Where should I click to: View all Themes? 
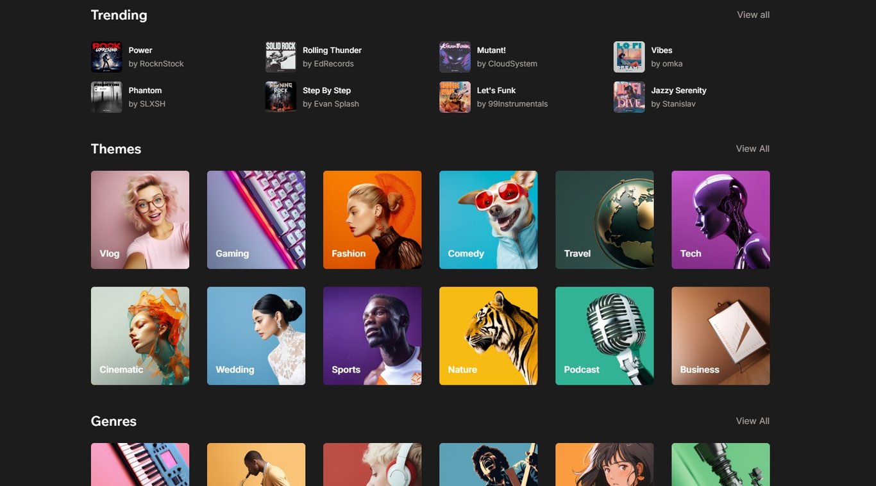[752, 149]
